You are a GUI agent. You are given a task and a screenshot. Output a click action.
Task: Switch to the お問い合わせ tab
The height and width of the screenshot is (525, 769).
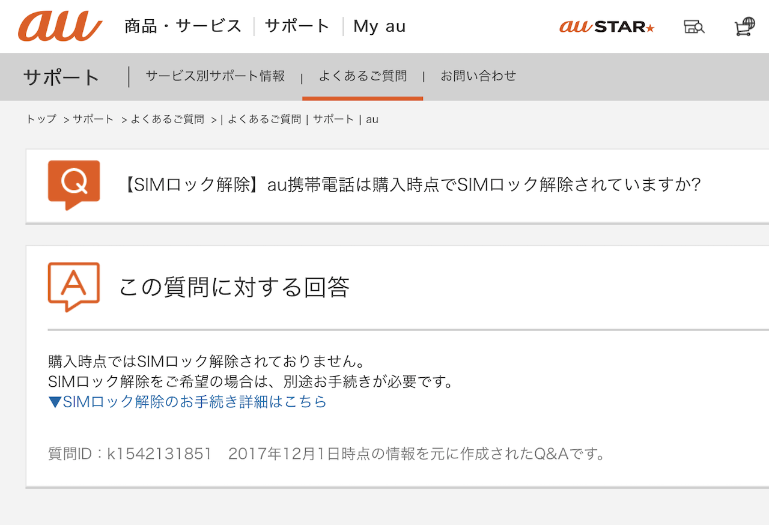478,76
